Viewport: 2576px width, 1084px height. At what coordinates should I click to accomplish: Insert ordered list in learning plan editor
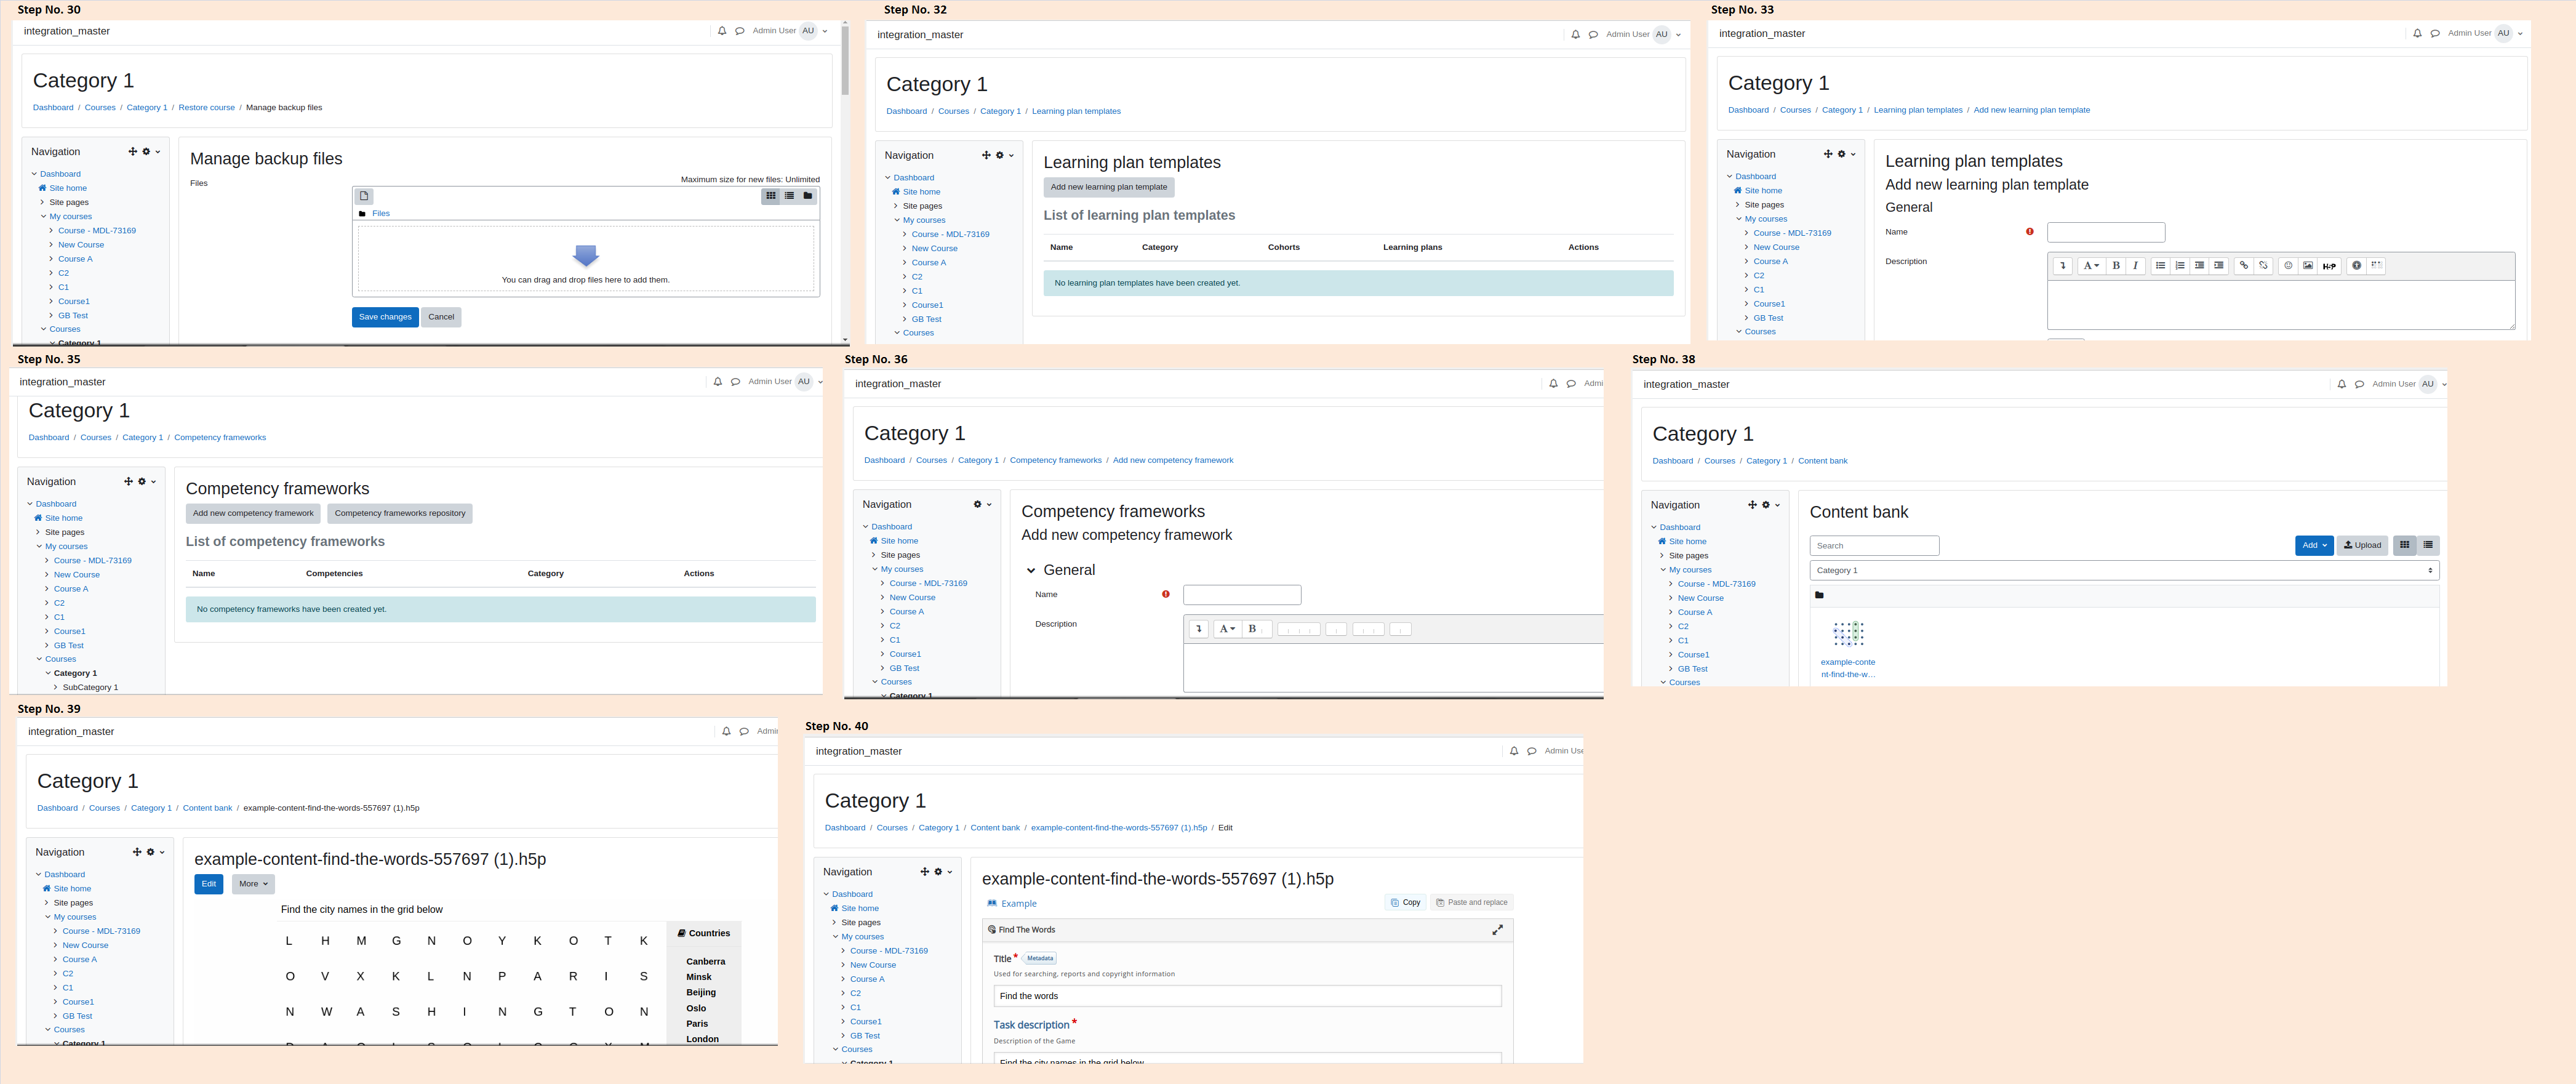pyautogui.click(x=2180, y=266)
